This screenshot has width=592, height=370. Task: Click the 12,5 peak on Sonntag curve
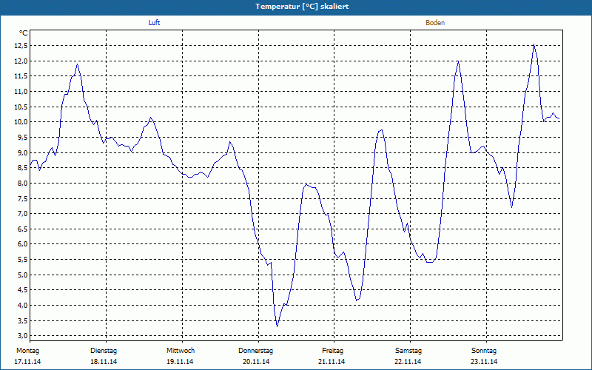point(534,44)
